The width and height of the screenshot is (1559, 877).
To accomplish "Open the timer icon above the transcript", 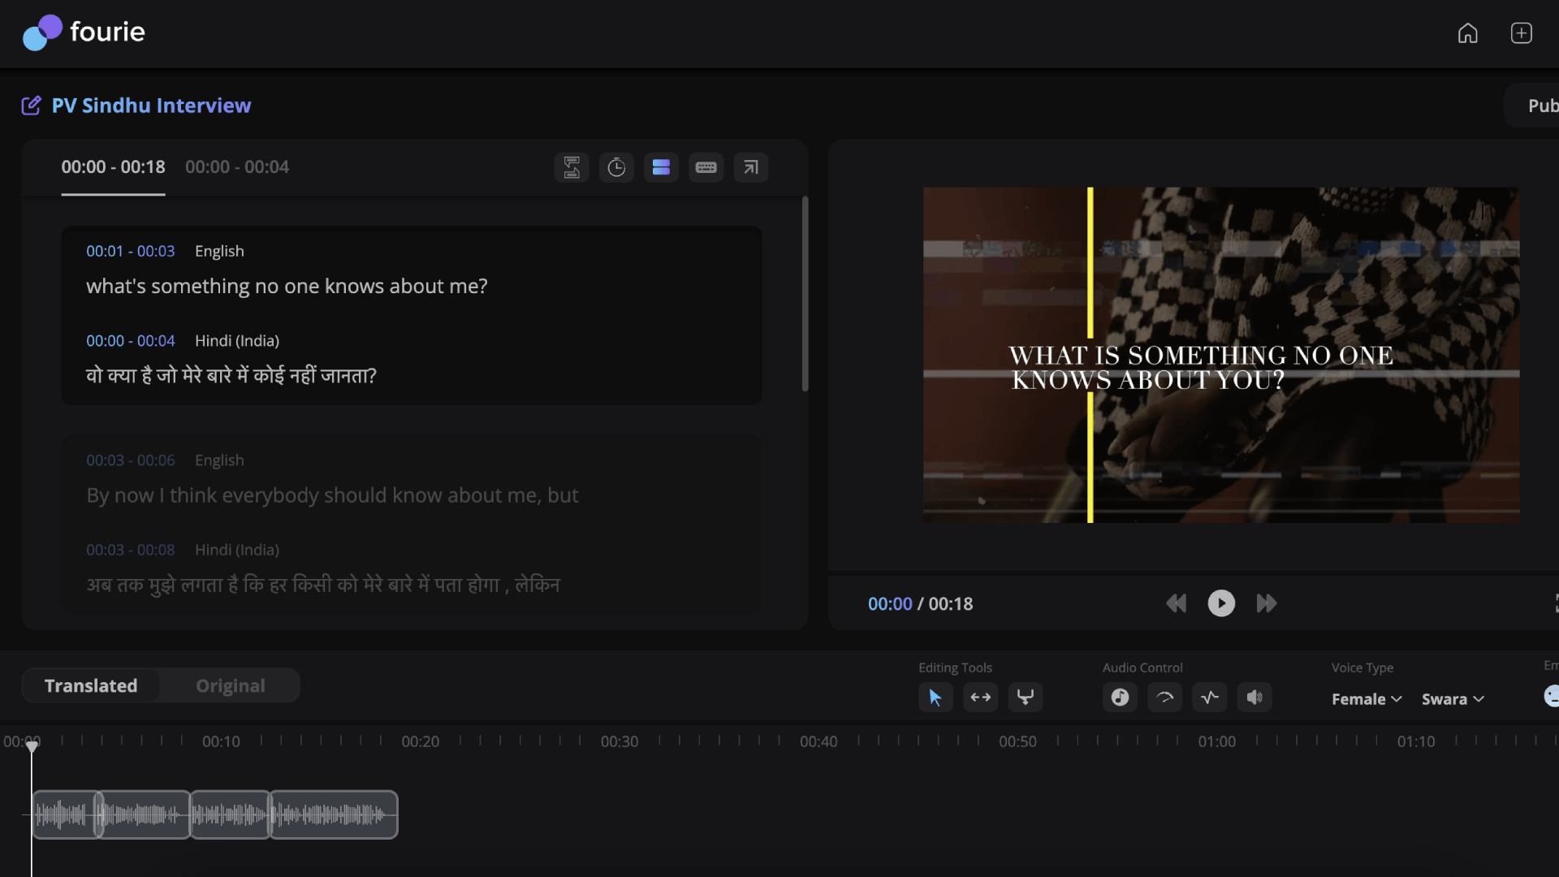I will 616,167.
